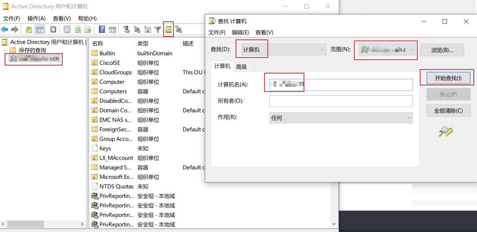Click the Create new group icon
Viewport: 477px width, 232px height.
137,30
